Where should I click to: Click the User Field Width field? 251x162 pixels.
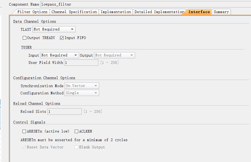(x=81, y=63)
